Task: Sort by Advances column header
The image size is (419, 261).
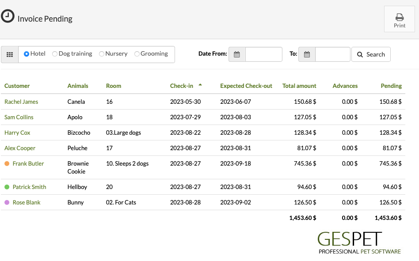Action: pos(345,86)
